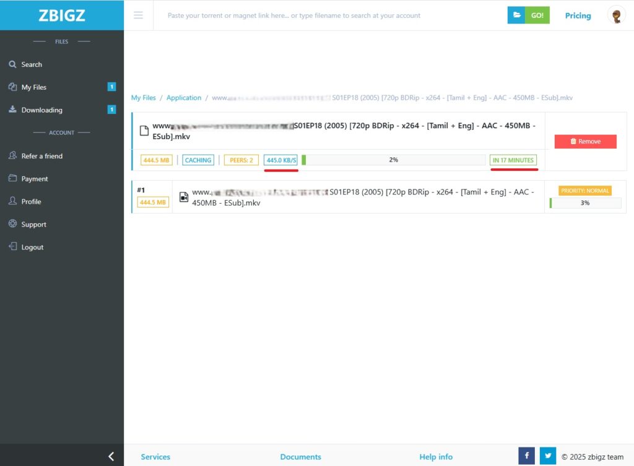This screenshot has width=634, height=466.
Task: Click the Application breadcrumb link
Action: coord(183,98)
